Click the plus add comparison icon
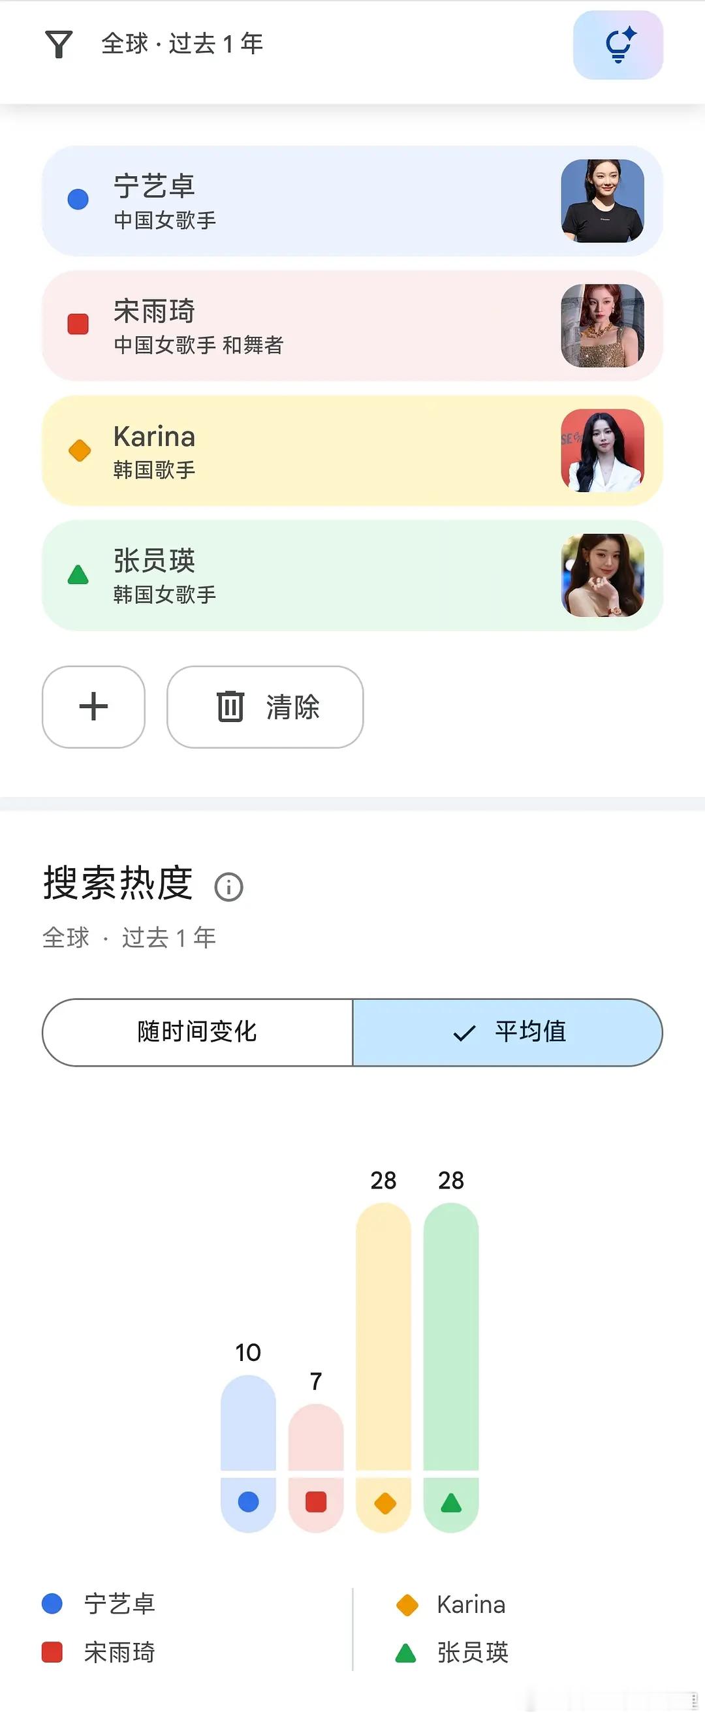This screenshot has height=1718, width=705. [93, 706]
